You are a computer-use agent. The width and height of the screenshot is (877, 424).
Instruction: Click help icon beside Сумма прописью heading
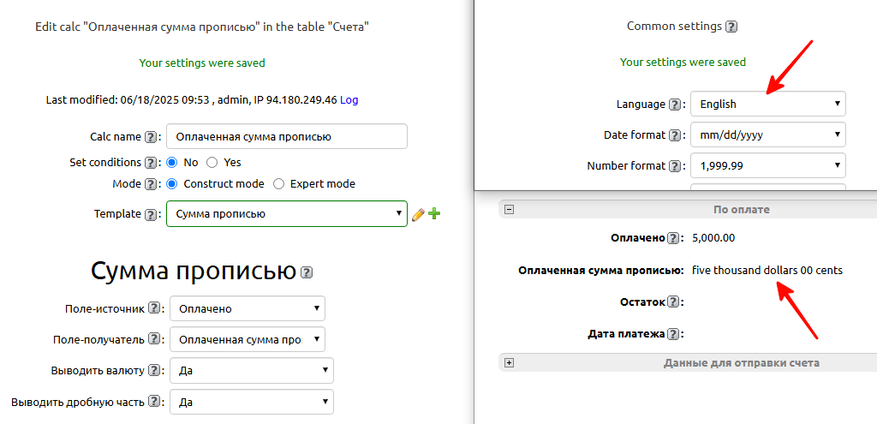tap(307, 272)
